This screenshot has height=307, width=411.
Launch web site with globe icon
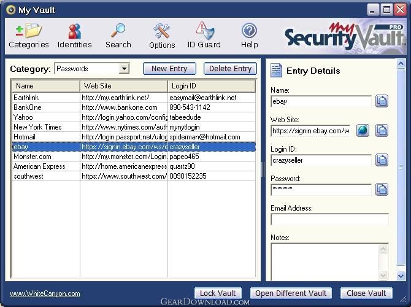(363, 130)
